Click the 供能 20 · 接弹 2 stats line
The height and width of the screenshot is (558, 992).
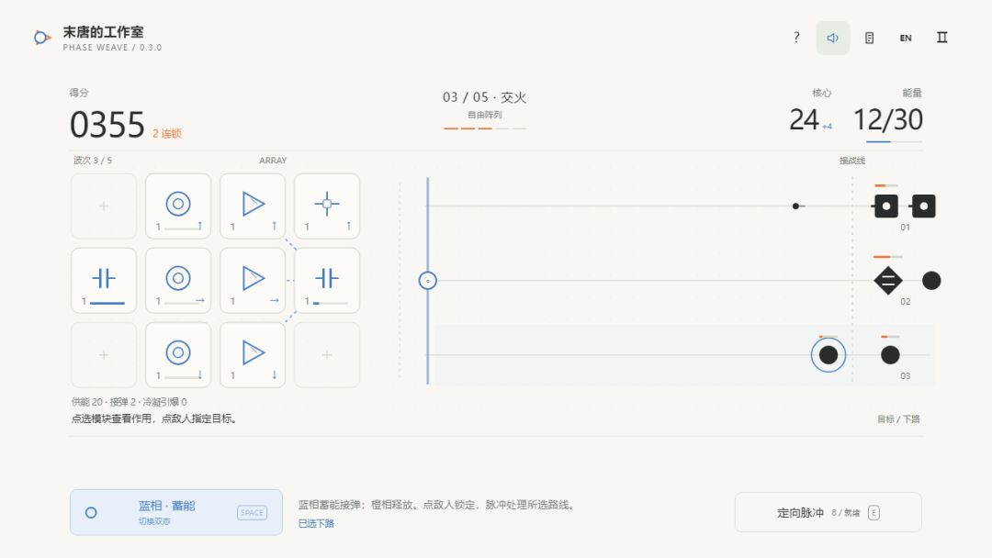pyautogui.click(x=130, y=402)
